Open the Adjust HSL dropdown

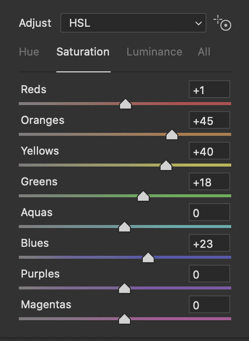pos(133,23)
